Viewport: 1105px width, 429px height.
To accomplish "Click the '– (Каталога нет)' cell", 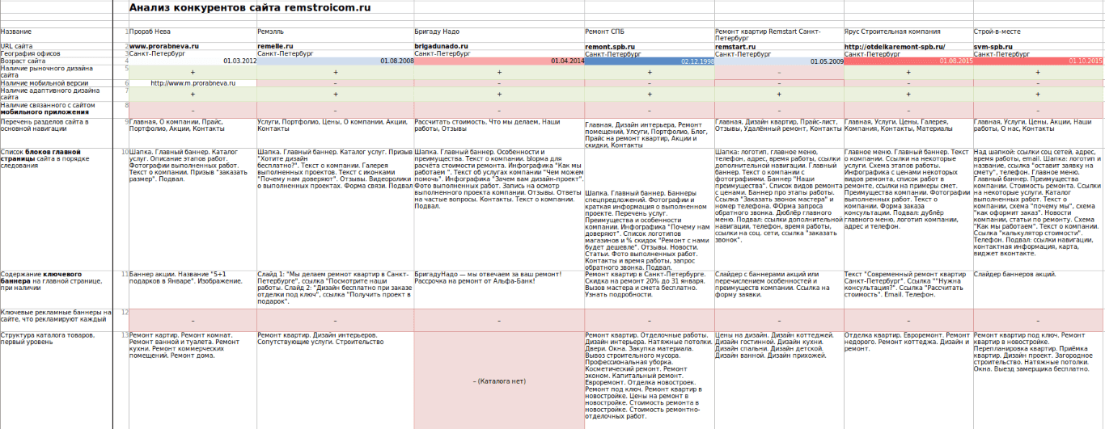I will coord(498,381).
